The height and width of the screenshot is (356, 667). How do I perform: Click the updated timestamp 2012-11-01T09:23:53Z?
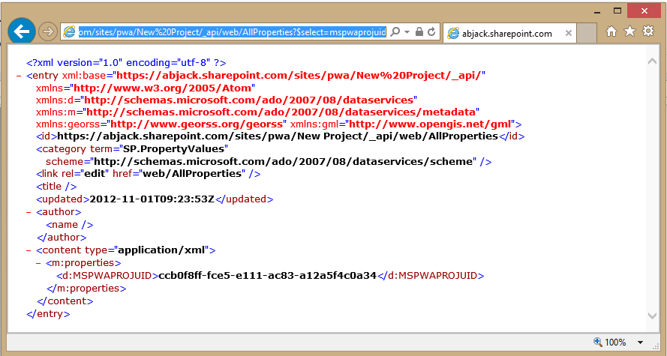[x=152, y=199]
